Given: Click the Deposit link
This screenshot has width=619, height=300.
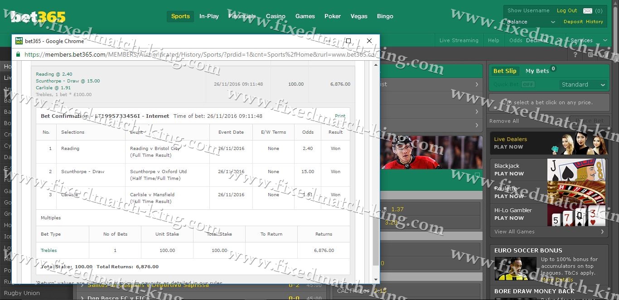Looking at the screenshot, I should [x=573, y=22].
